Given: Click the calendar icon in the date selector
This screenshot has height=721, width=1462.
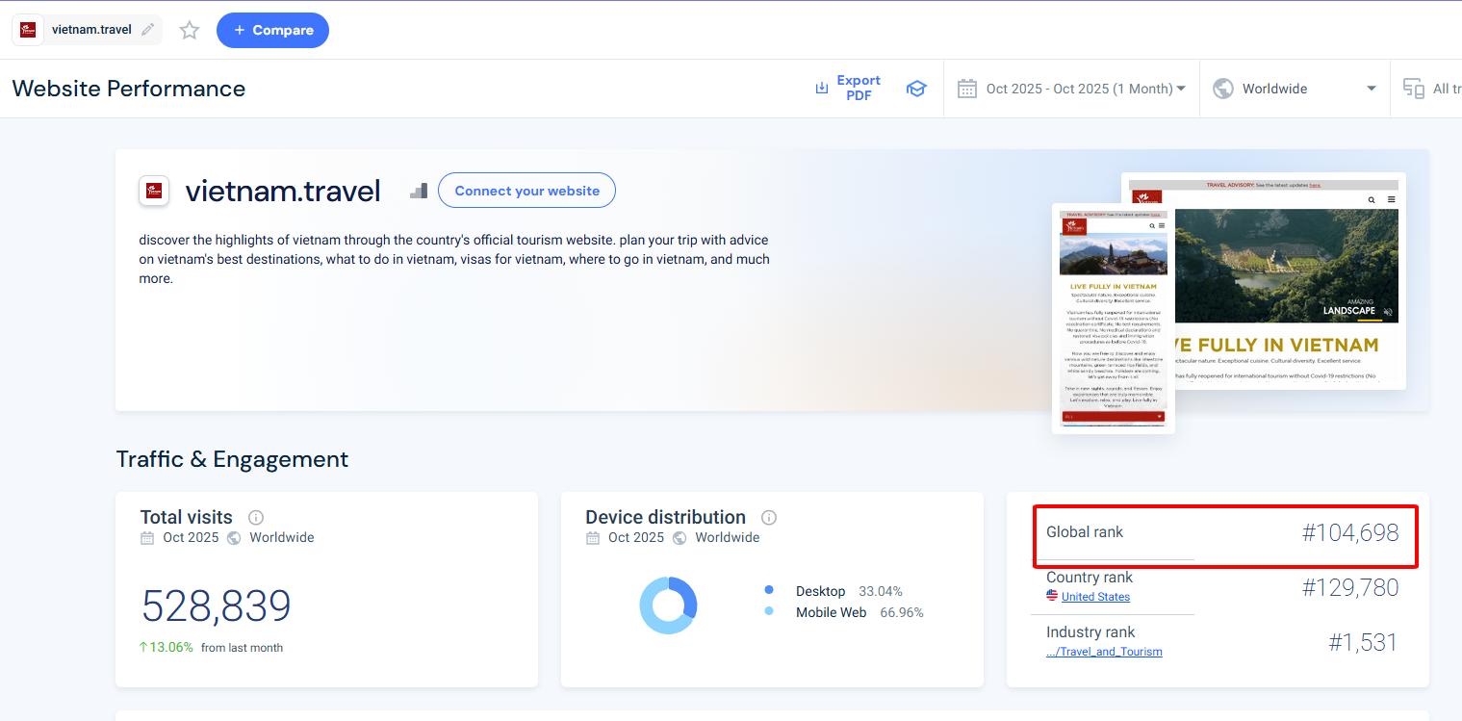Looking at the screenshot, I should click(966, 88).
